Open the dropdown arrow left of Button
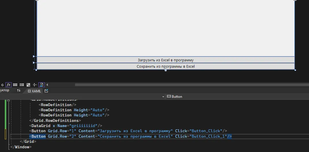 [163, 97]
